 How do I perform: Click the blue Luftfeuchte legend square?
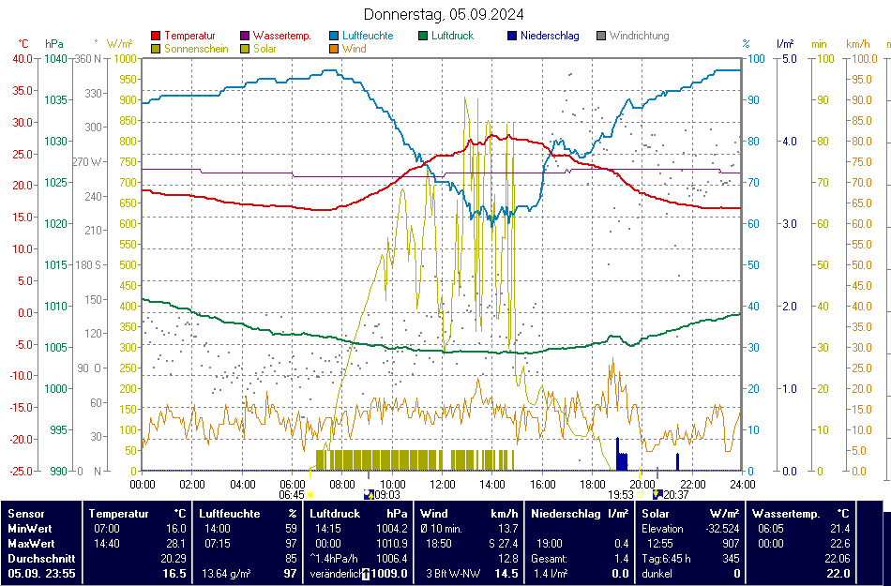click(334, 36)
